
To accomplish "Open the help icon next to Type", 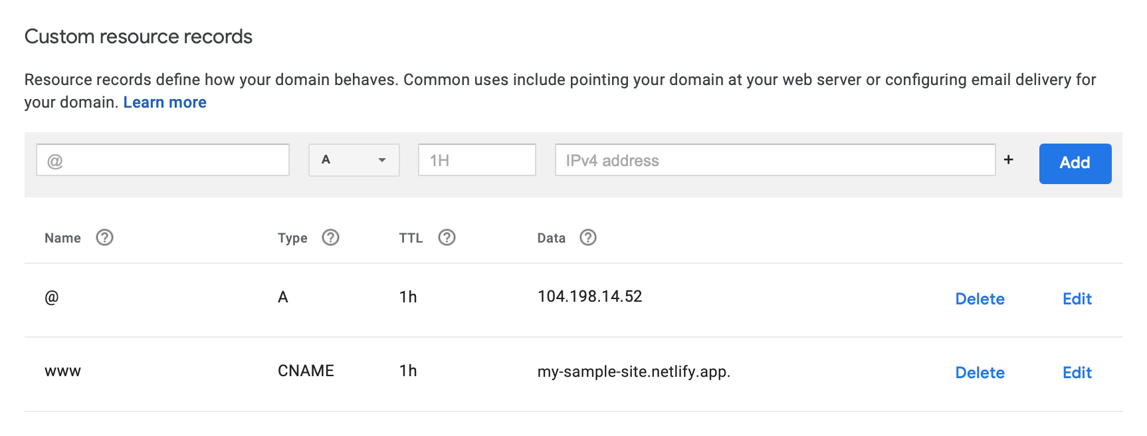I will [x=330, y=237].
